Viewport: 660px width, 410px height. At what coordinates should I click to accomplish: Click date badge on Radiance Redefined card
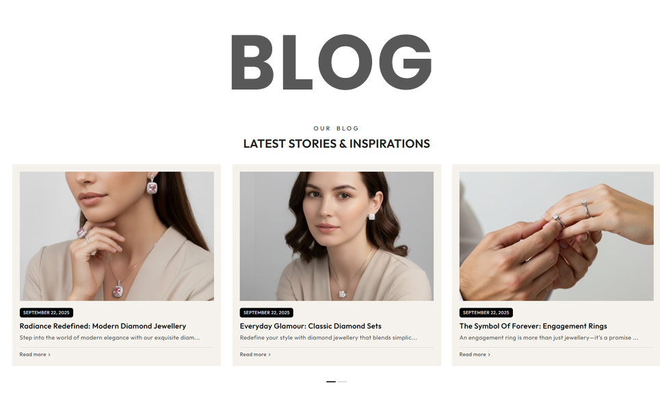click(x=47, y=312)
